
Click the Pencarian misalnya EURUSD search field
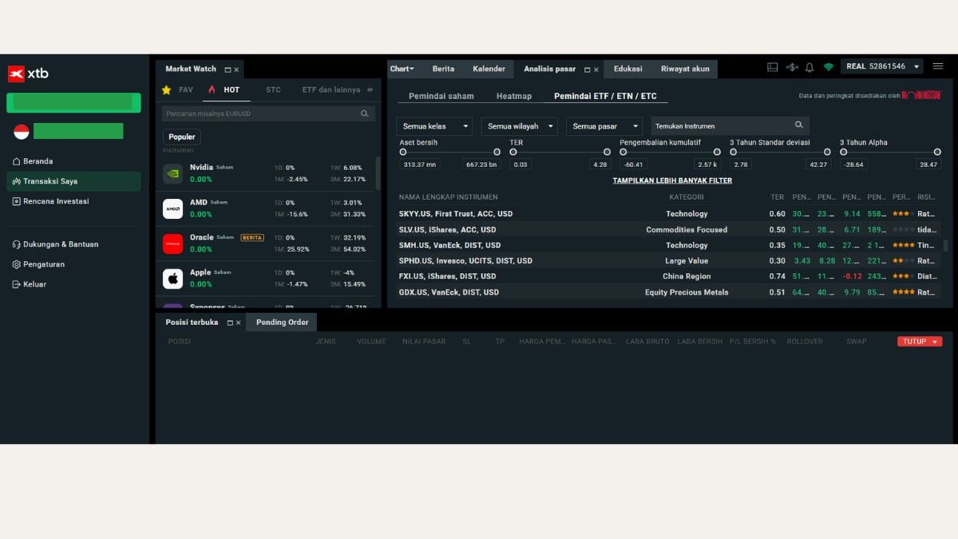click(x=268, y=114)
